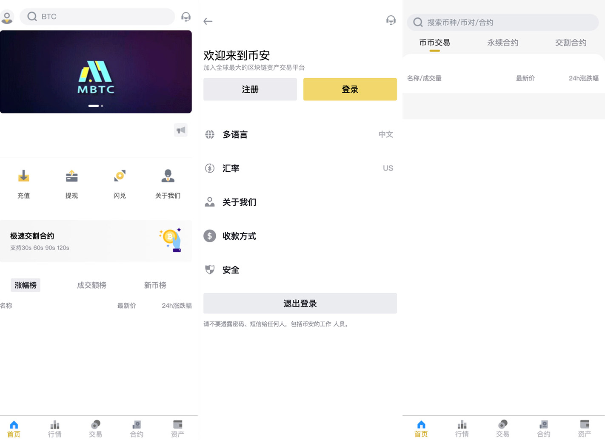Open 汇率 exchange rate setting
Image resolution: width=605 pixels, height=440 pixels.
pos(300,168)
